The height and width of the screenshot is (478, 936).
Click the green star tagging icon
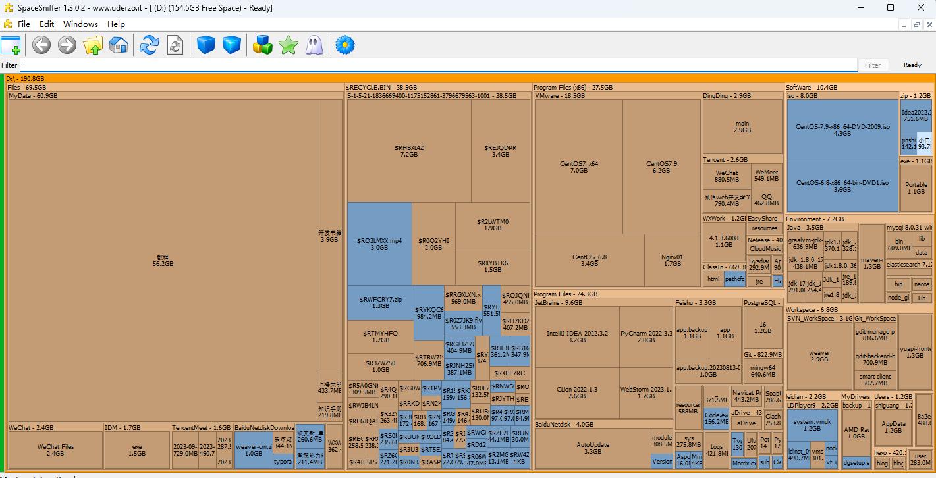point(289,45)
